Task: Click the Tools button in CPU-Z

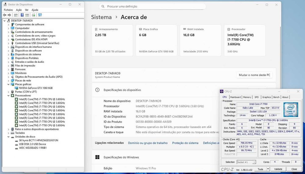Action: 260,169
